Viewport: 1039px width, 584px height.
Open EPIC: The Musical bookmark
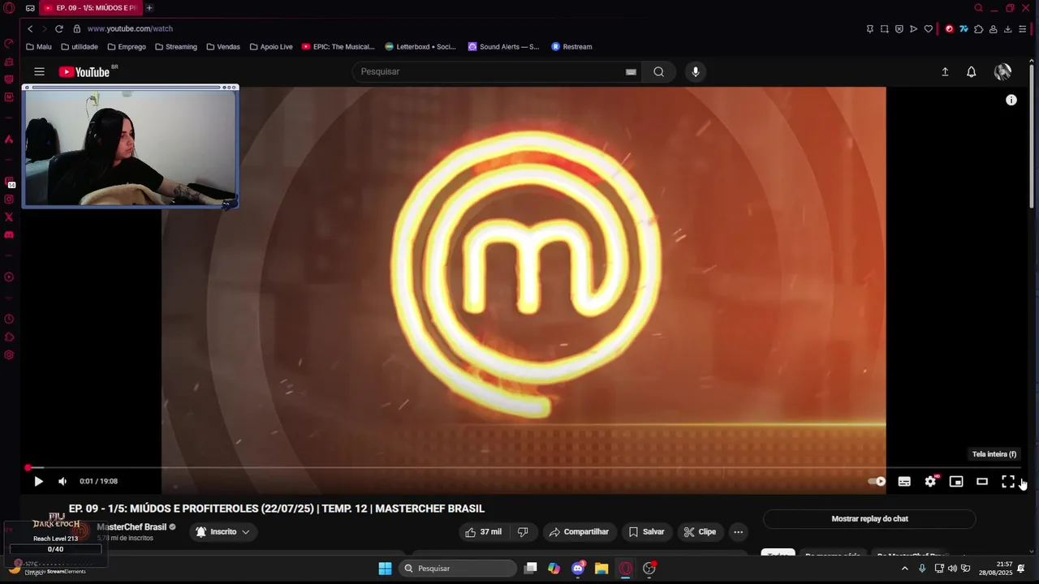[338, 47]
